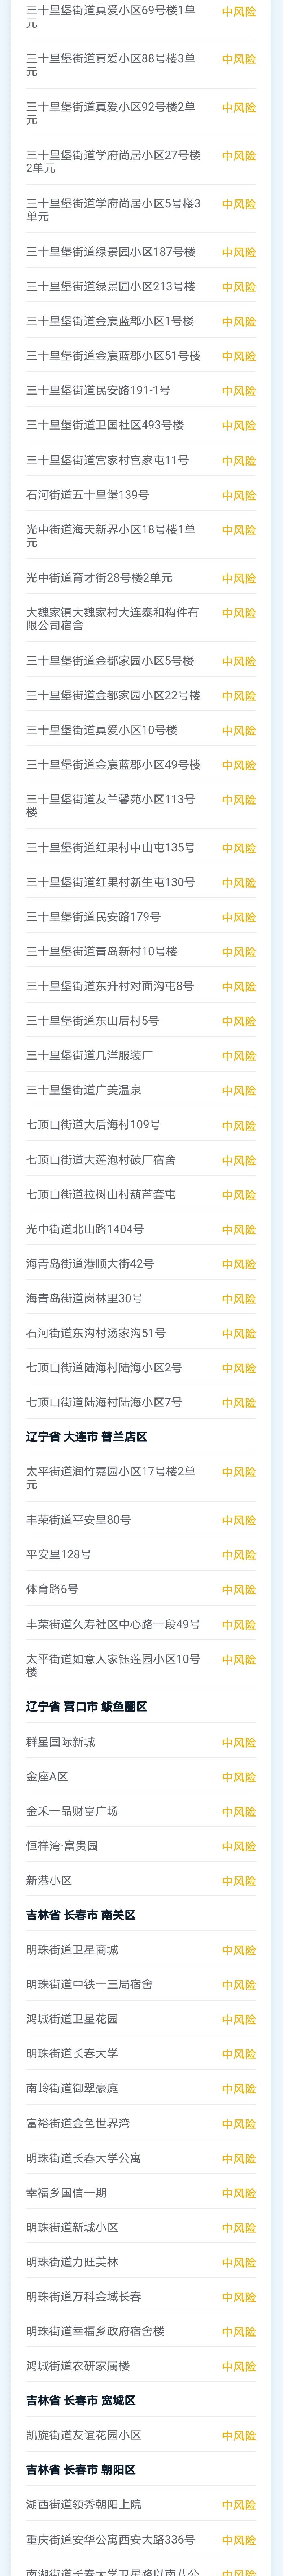Select the 金座A区 entry
The image size is (283, 2576).
coord(47,1777)
